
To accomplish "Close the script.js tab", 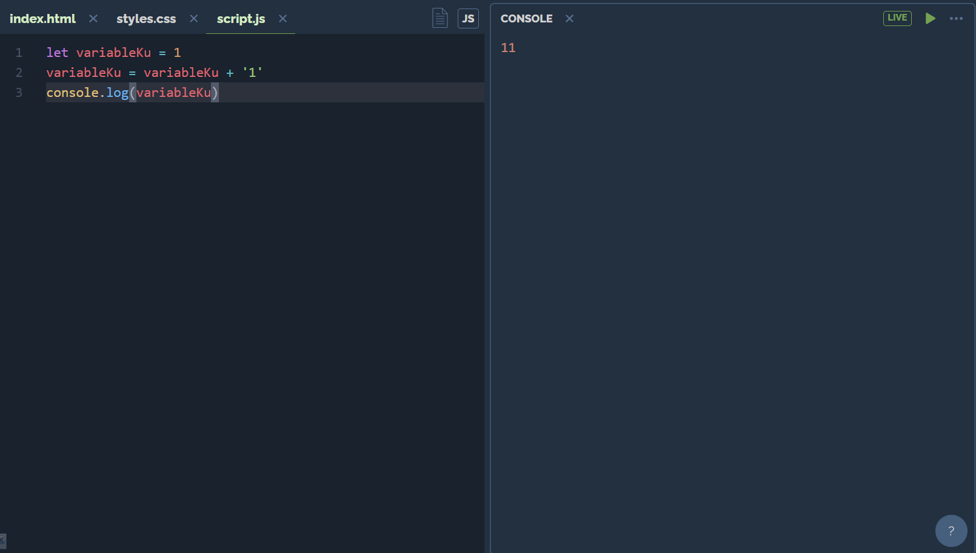I will (x=282, y=18).
